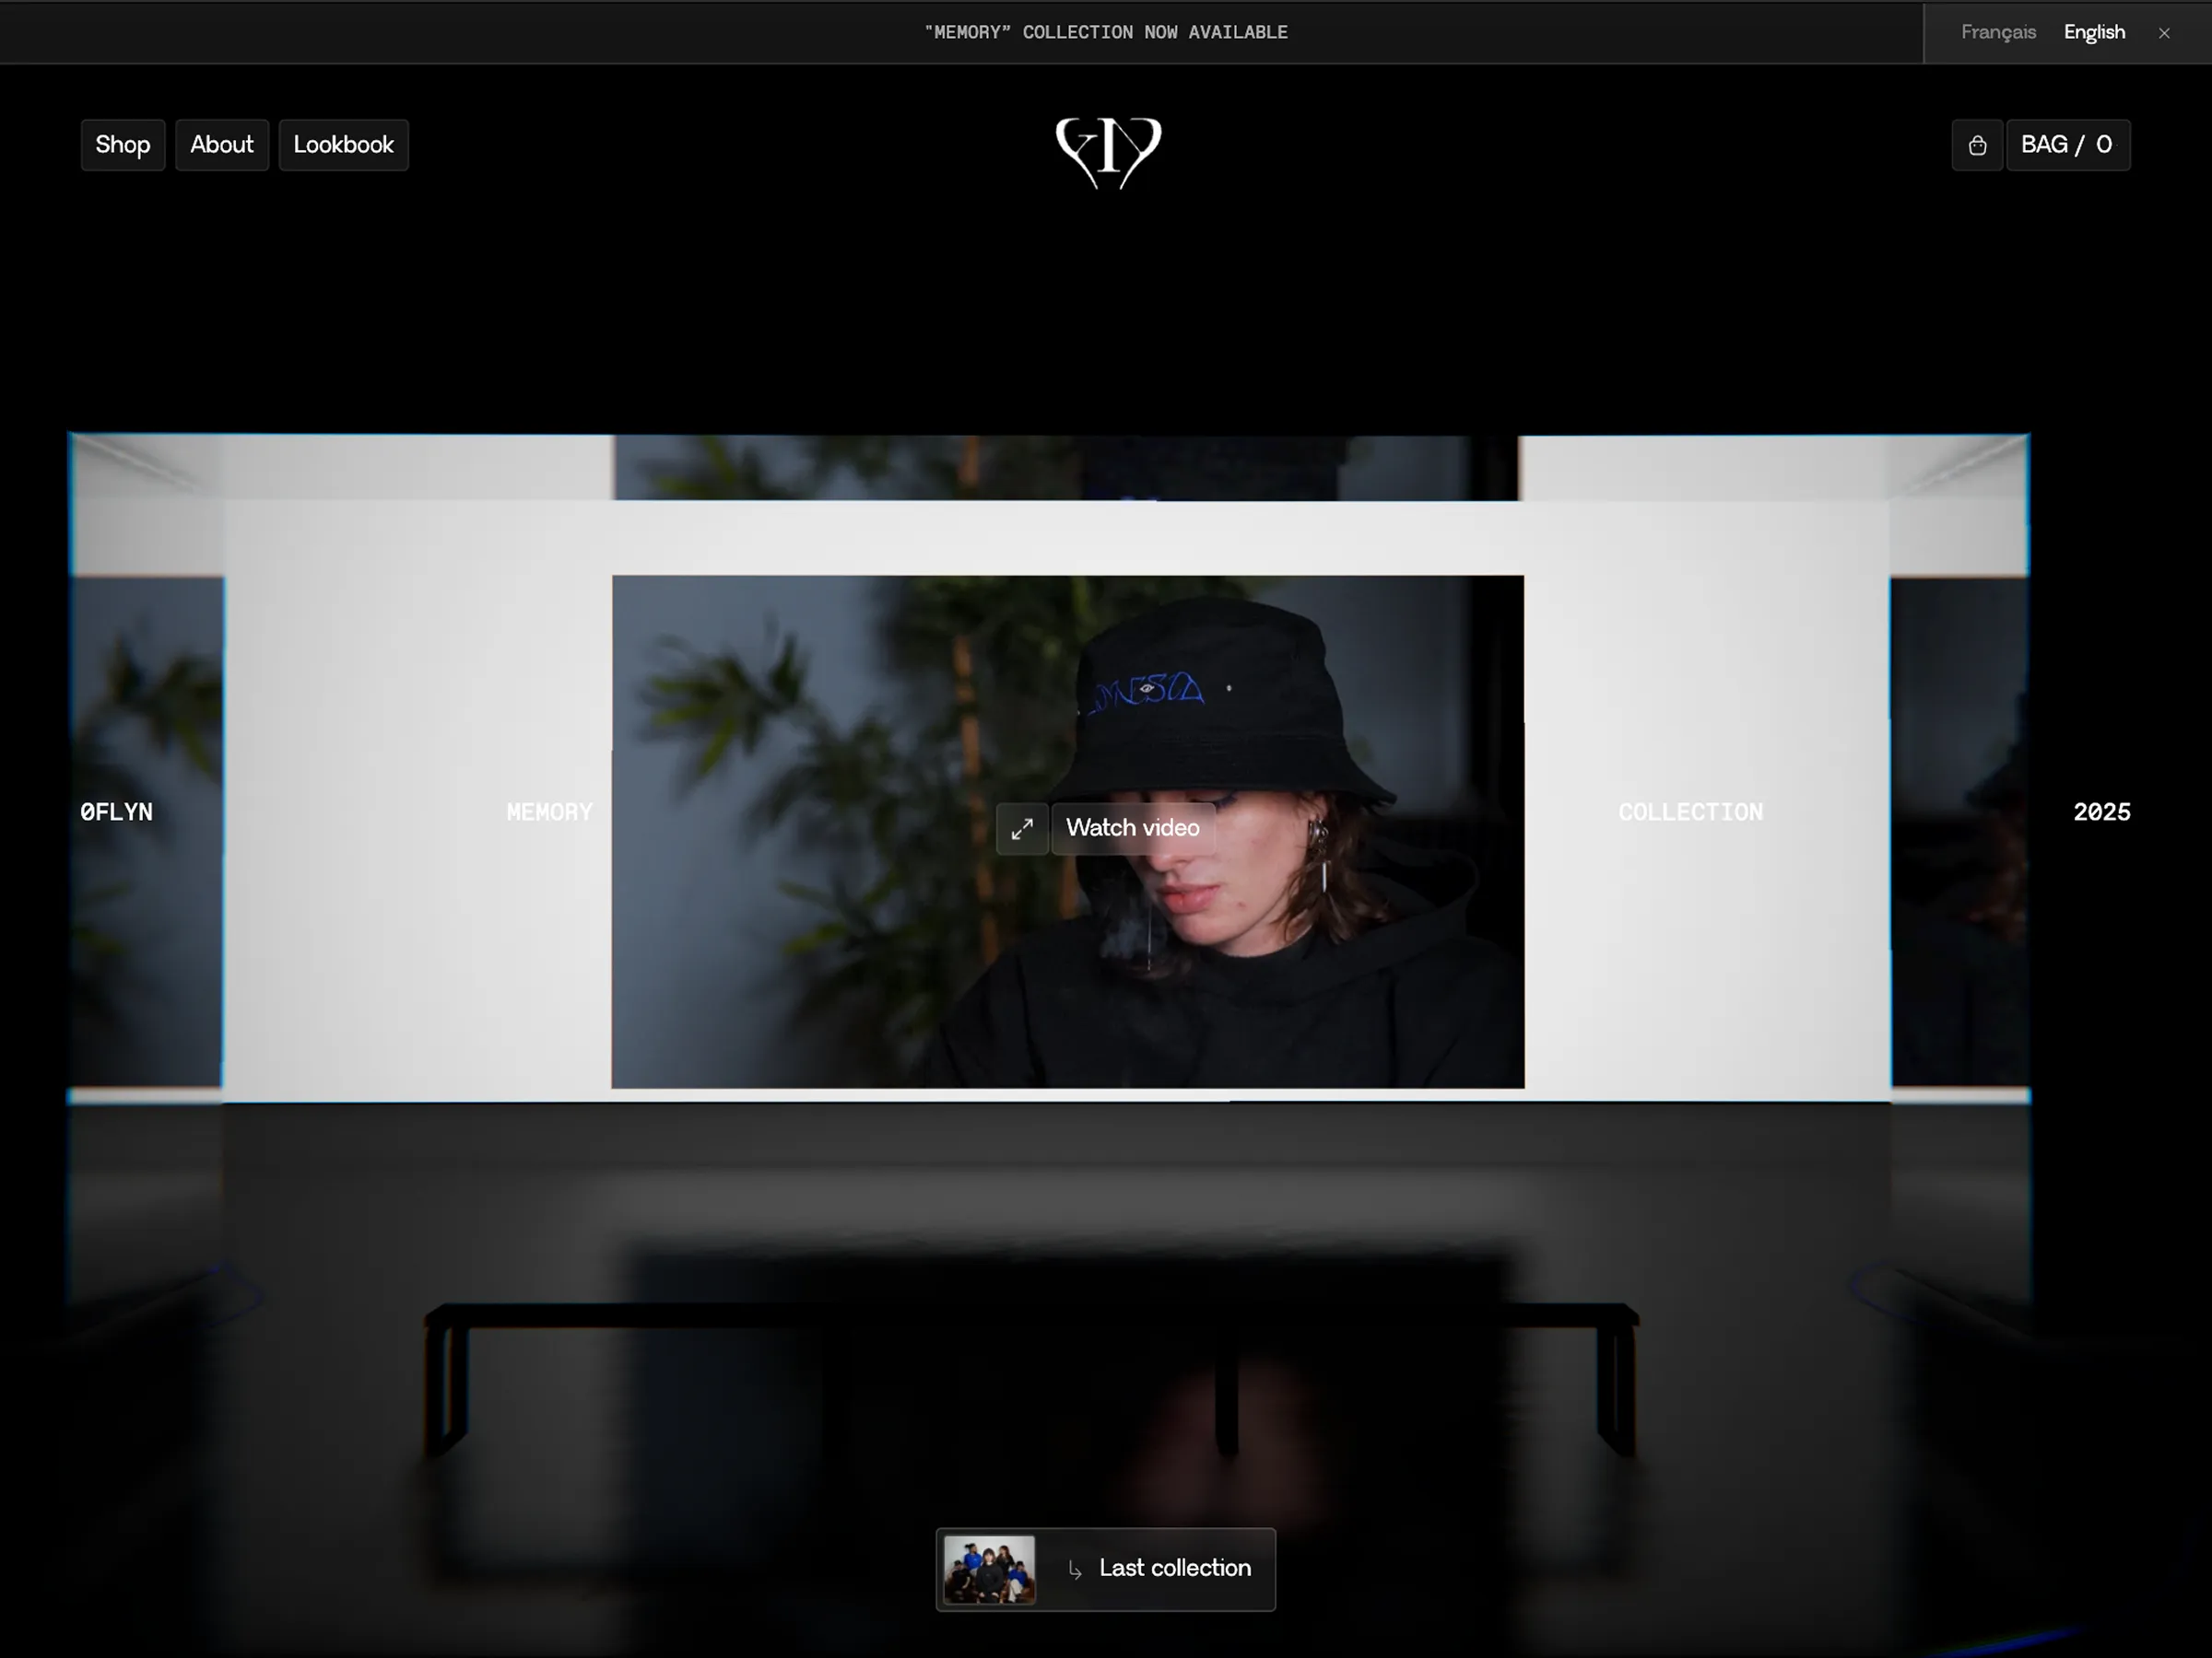Click the Last collection label
Screen dimensions: 2212x1658
[x=1174, y=1568]
